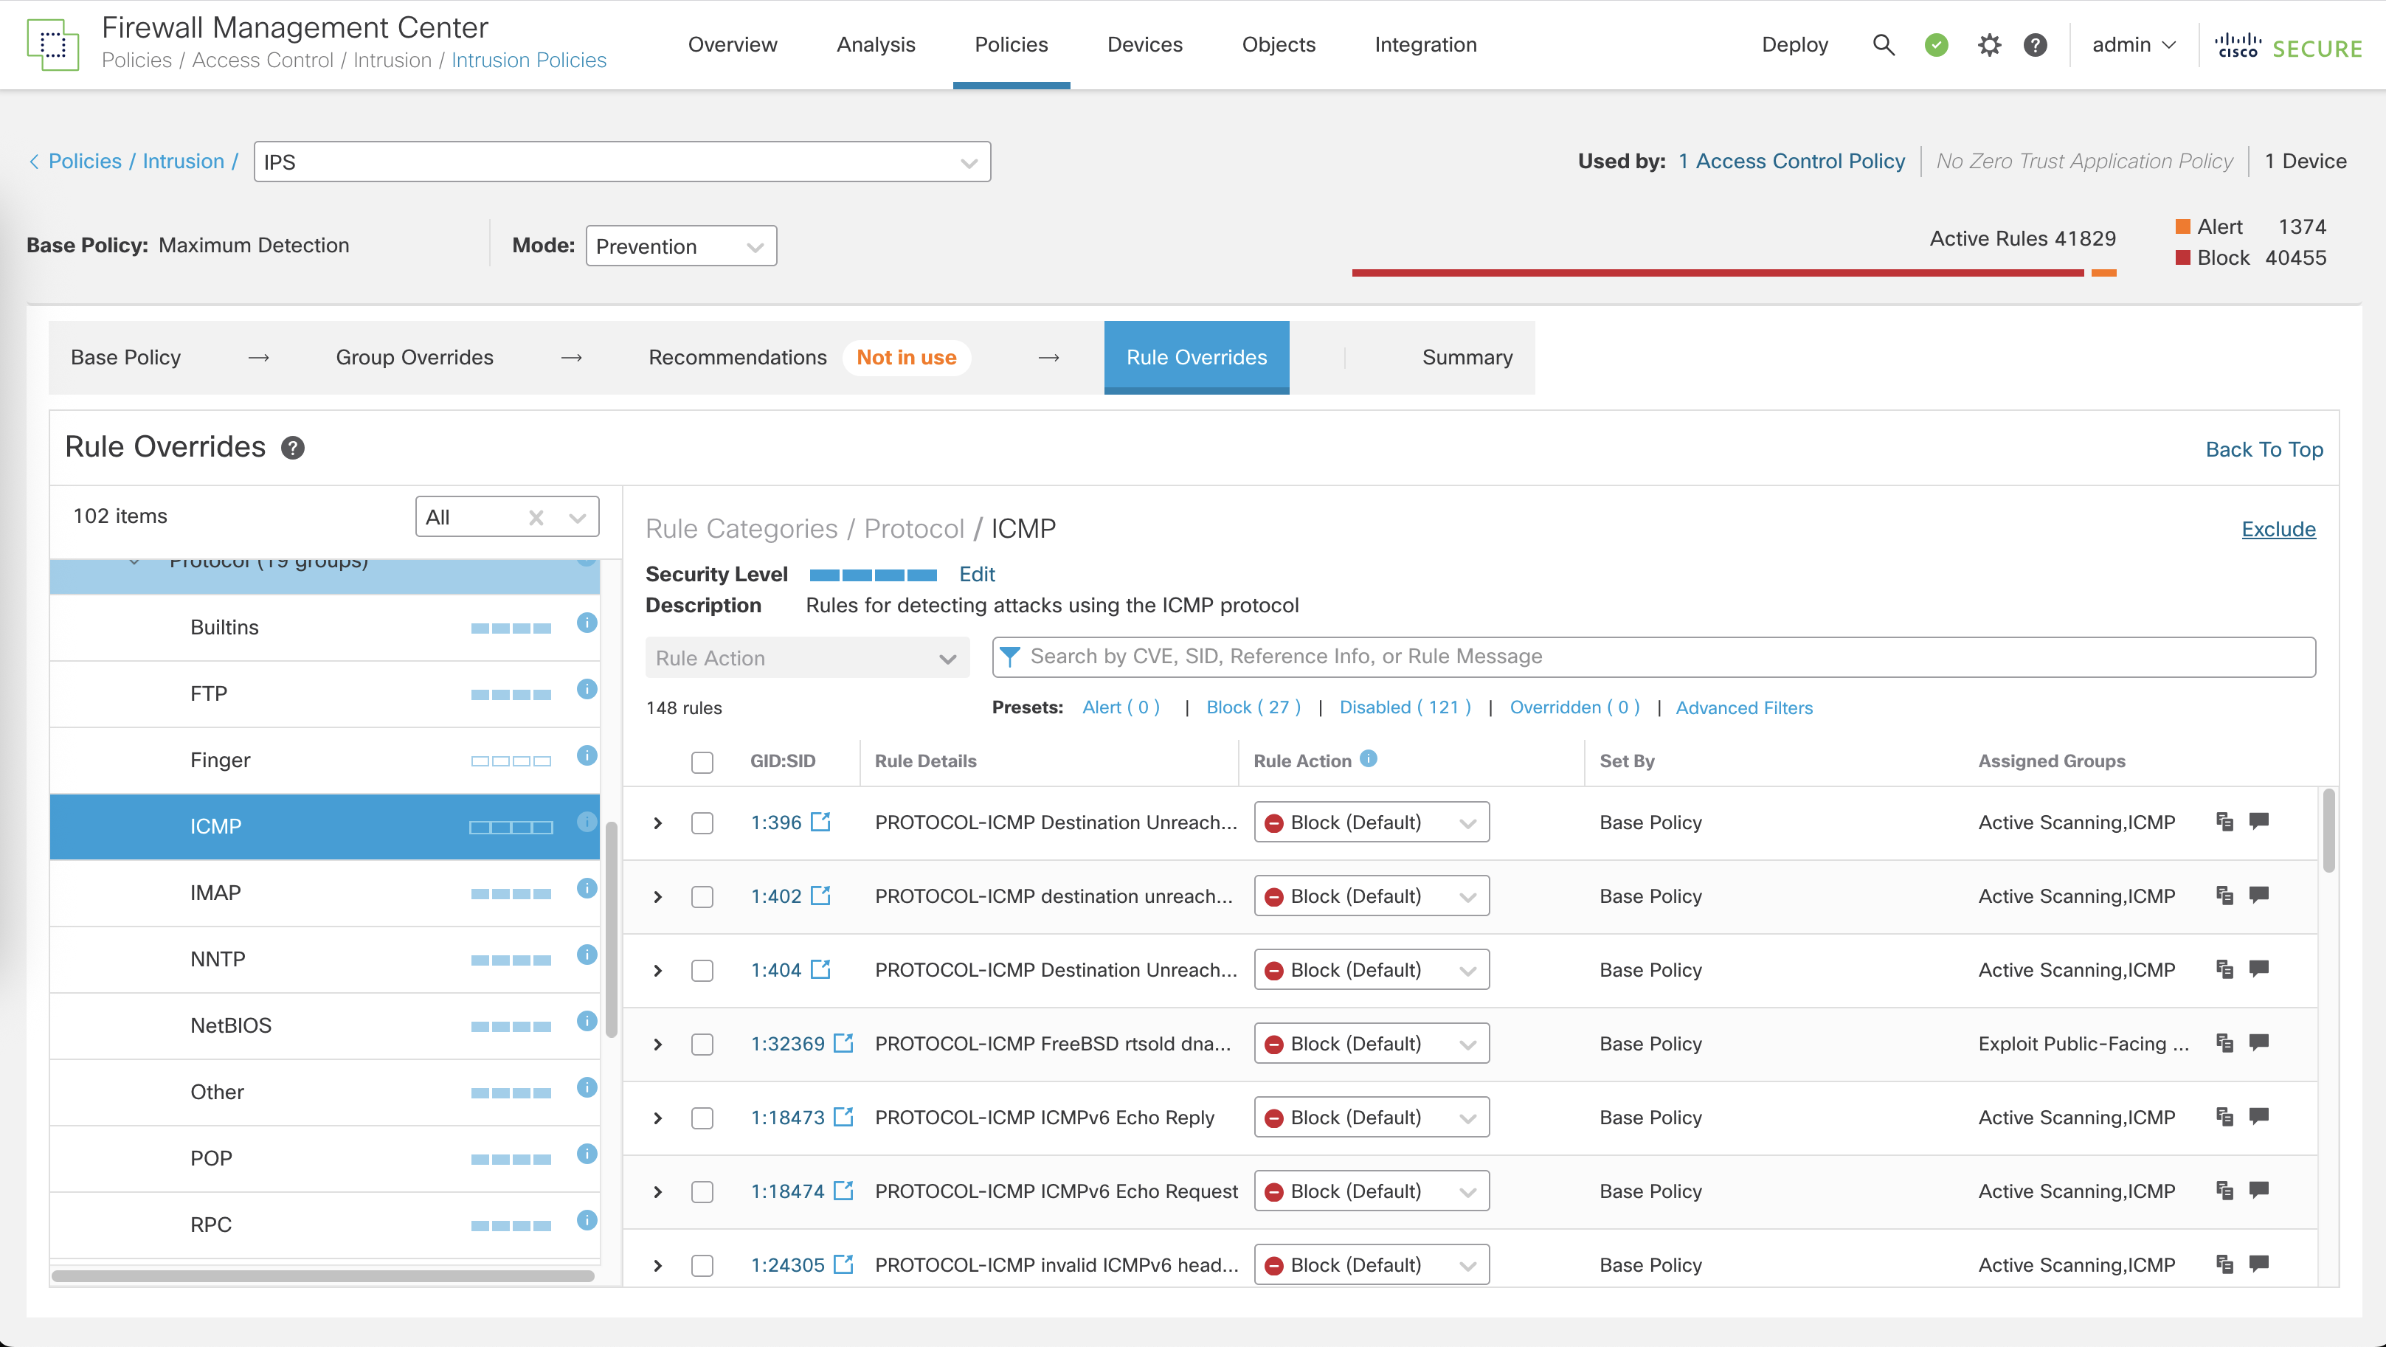Viewport: 2386px width, 1347px height.
Task: Open external link icon for rule 1:396
Action: point(820,822)
